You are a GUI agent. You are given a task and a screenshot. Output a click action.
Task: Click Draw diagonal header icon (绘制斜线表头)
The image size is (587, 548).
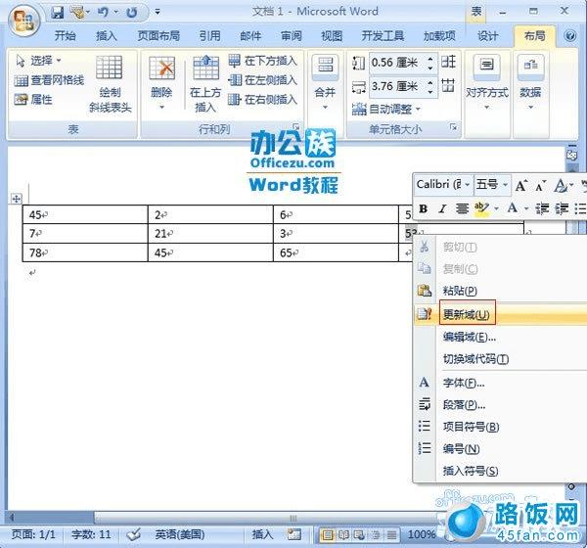tap(110, 83)
